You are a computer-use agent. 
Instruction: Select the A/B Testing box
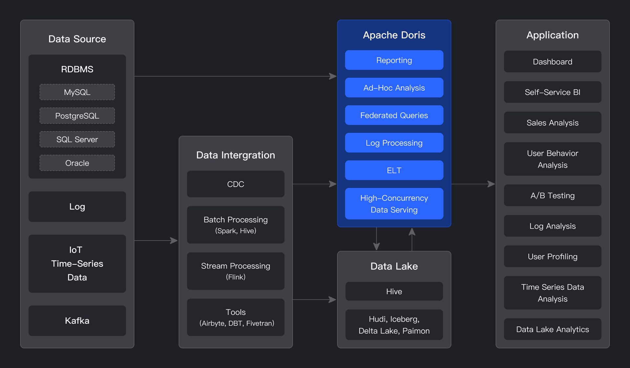(x=553, y=195)
